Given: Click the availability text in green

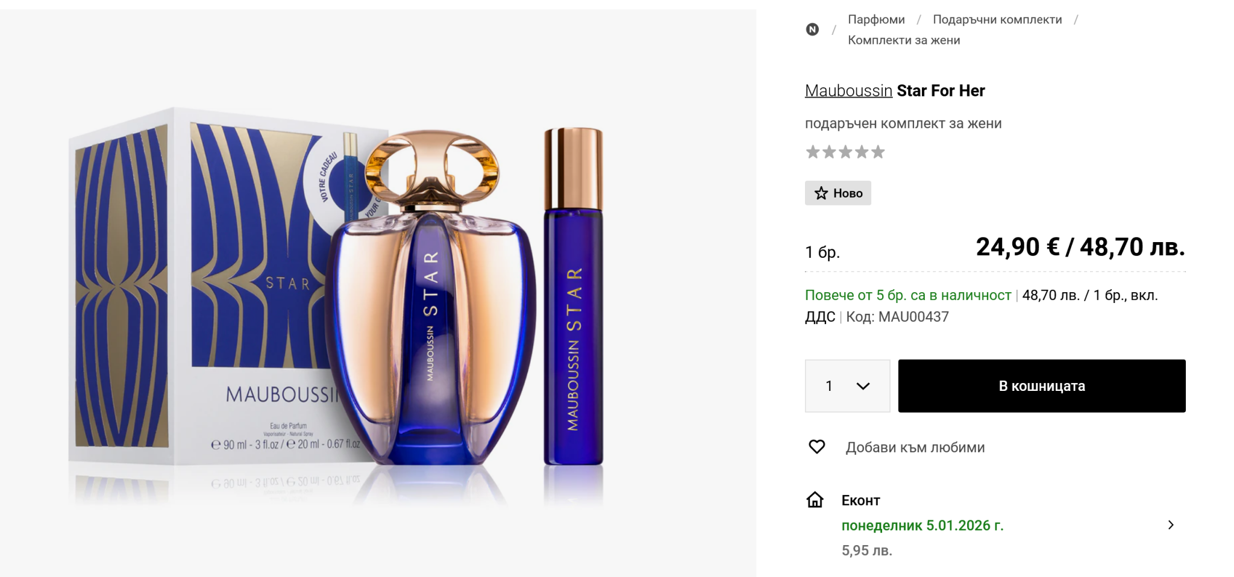Looking at the screenshot, I should (x=907, y=295).
